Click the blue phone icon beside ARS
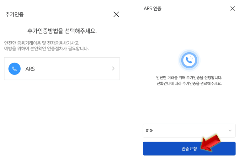This screenshot has height=160, width=239. (14, 69)
